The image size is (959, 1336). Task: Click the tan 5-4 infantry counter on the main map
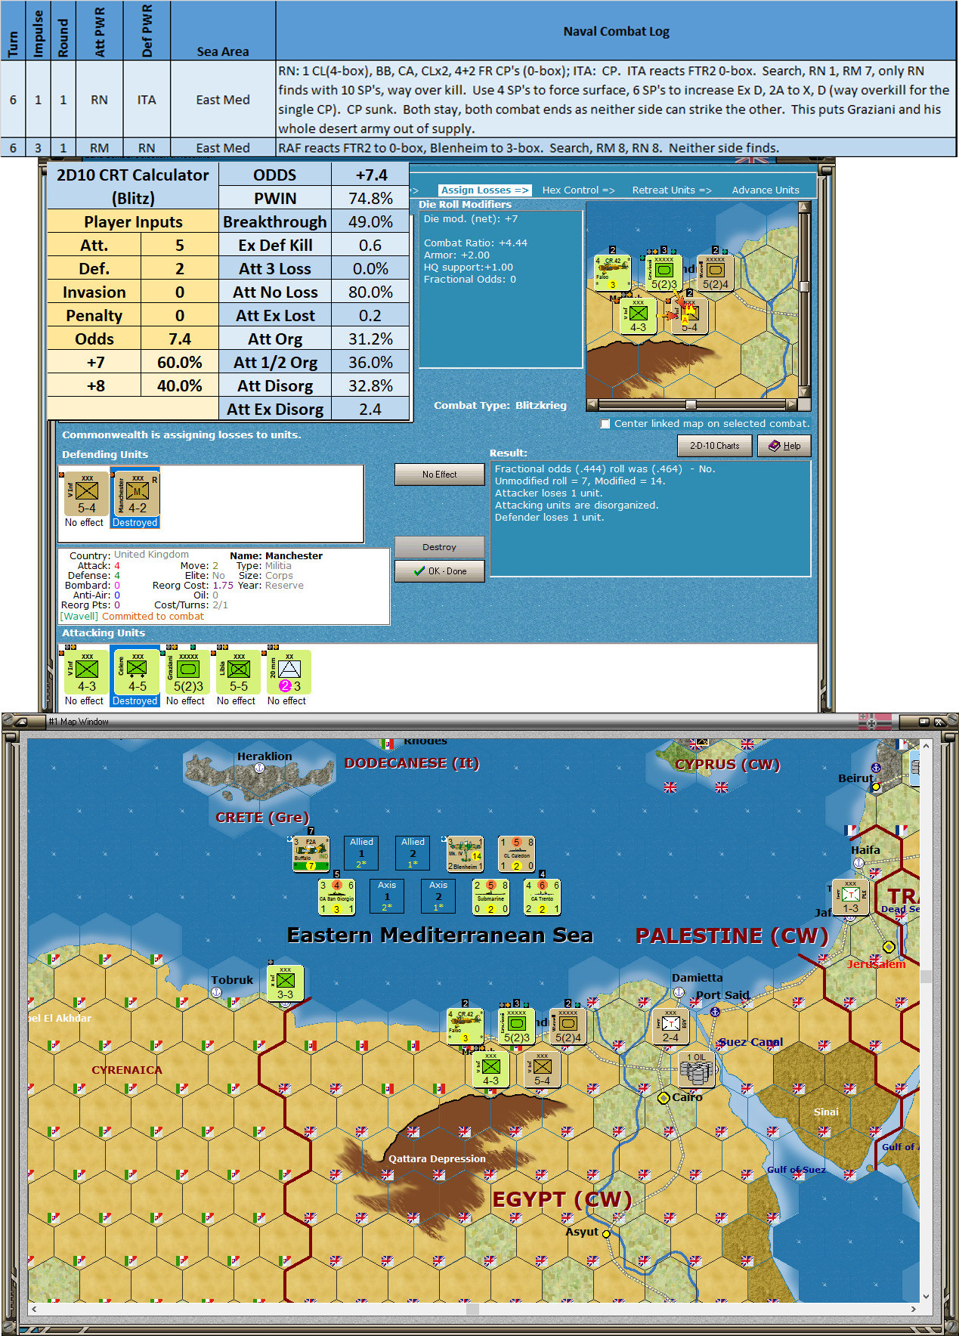click(542, 1069)
